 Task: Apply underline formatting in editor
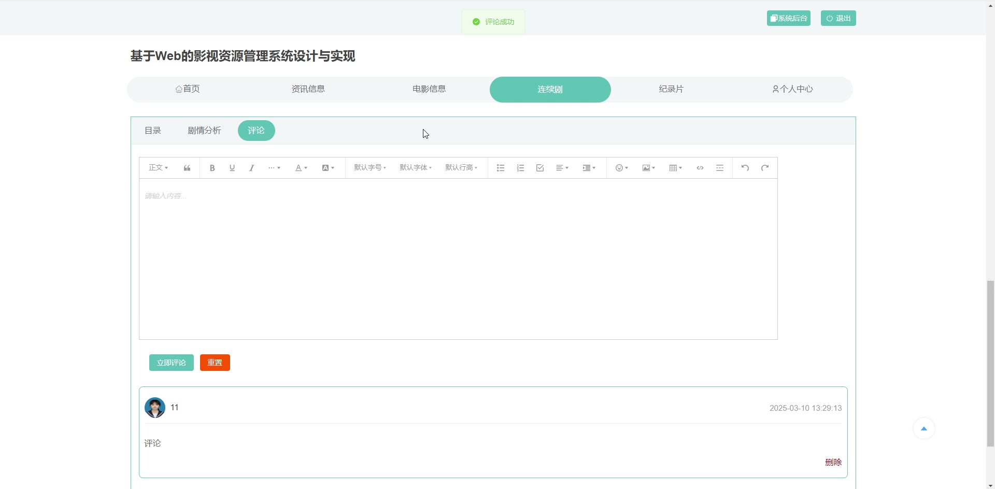tap(232, 168)
